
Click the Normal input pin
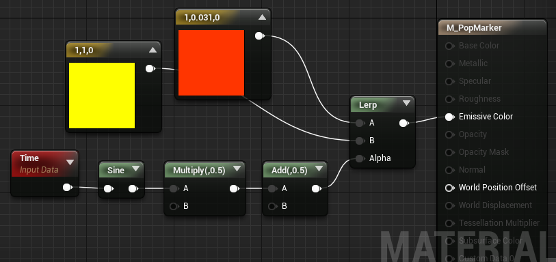449,170
